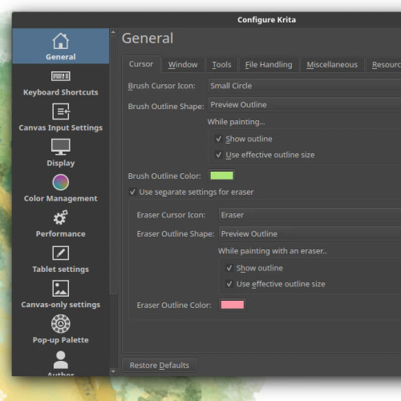
Task: Open Eraser Outline Shape dropdown
Action: tap(310, 234)
